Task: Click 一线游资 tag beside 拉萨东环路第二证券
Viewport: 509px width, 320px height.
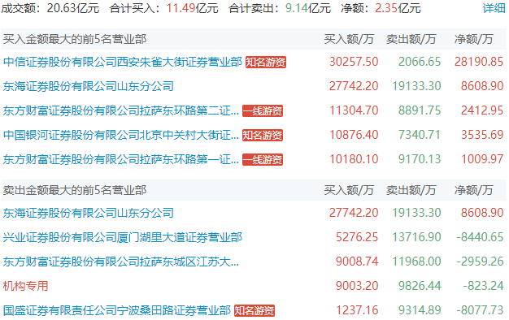Action: [x=263, y=111]
